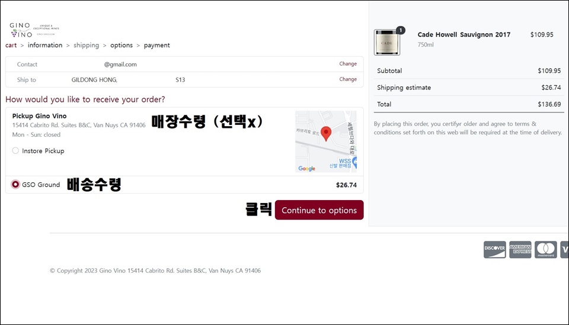Image resolution: width=569 pixels, height=325 pixels.
Task: Click the Cade wine bottle thumbnail
Action: click(387, 43)
